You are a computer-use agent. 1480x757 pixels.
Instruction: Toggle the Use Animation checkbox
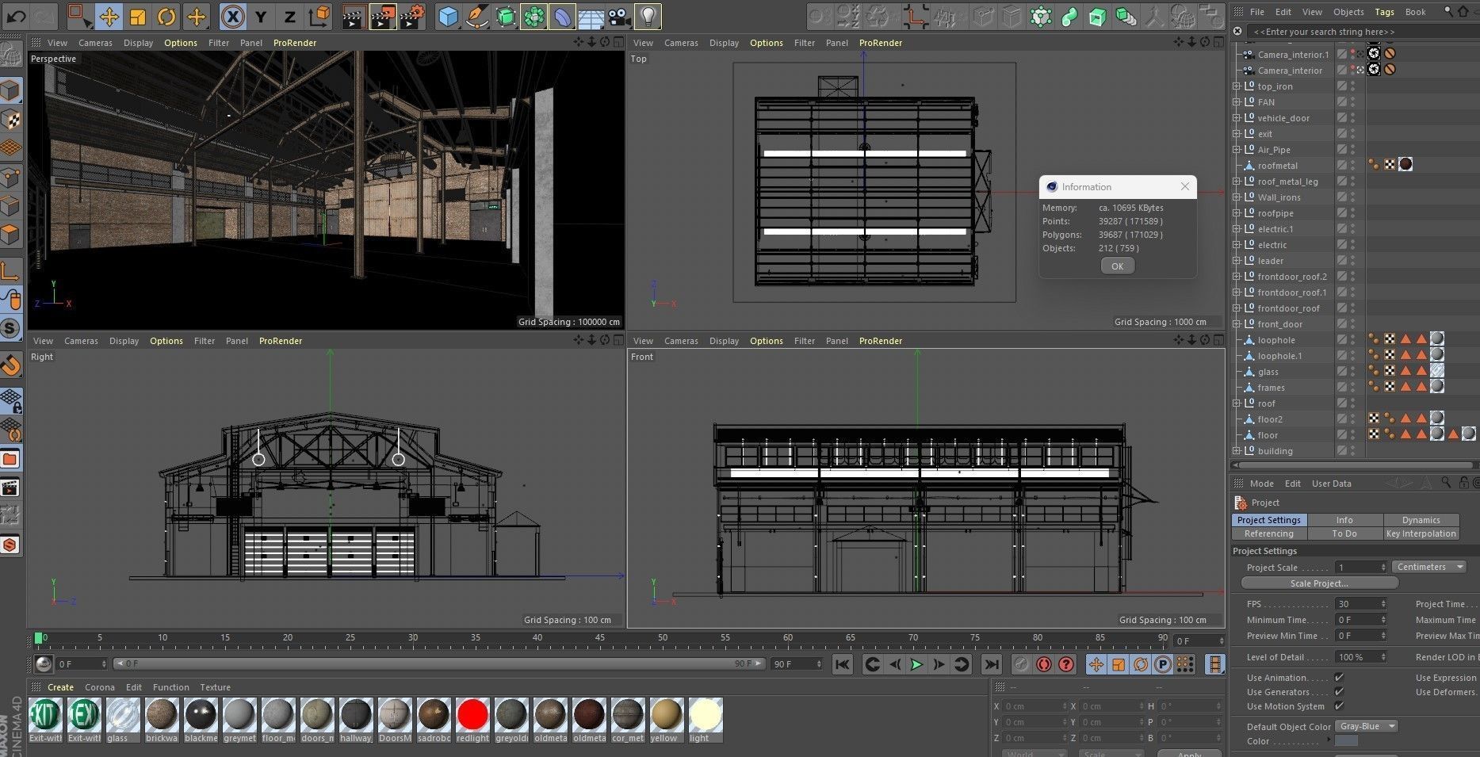click(x=1339, y=678)
